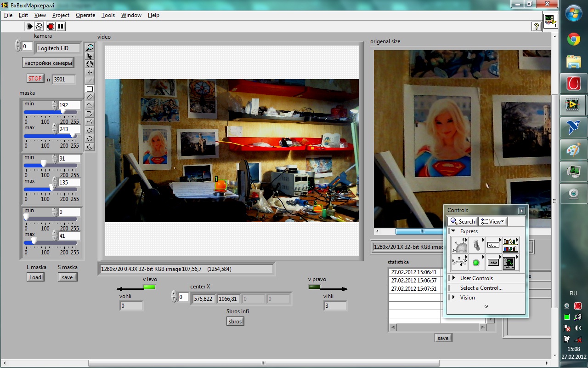Click the Windows Start button
The image size is (588, 368).
point(573,13)
